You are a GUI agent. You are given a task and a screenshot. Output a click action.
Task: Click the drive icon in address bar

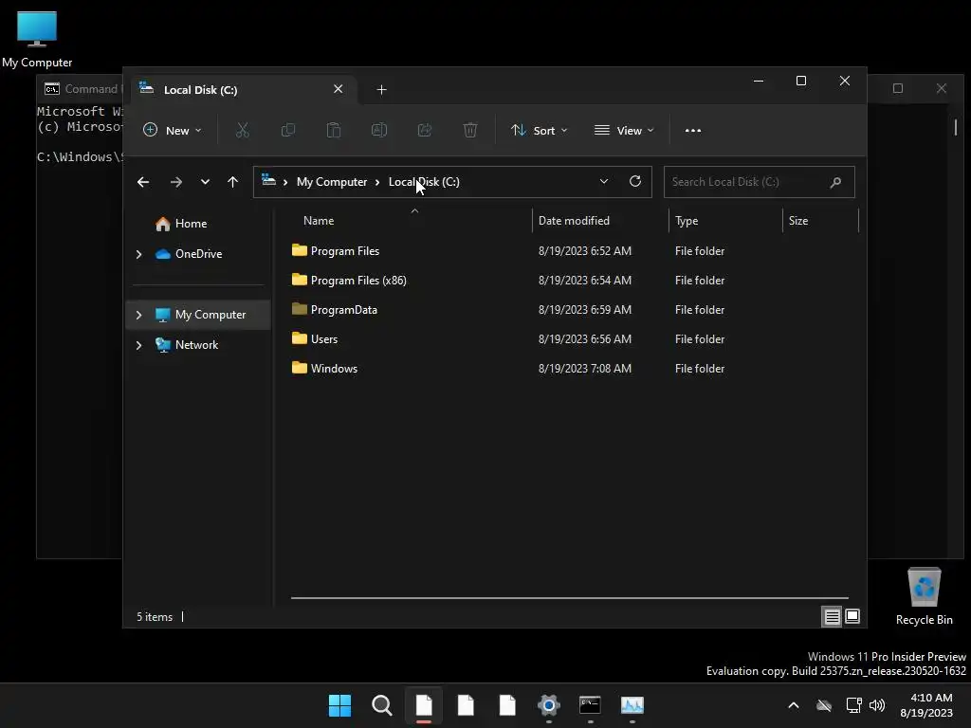coord(268,181)
